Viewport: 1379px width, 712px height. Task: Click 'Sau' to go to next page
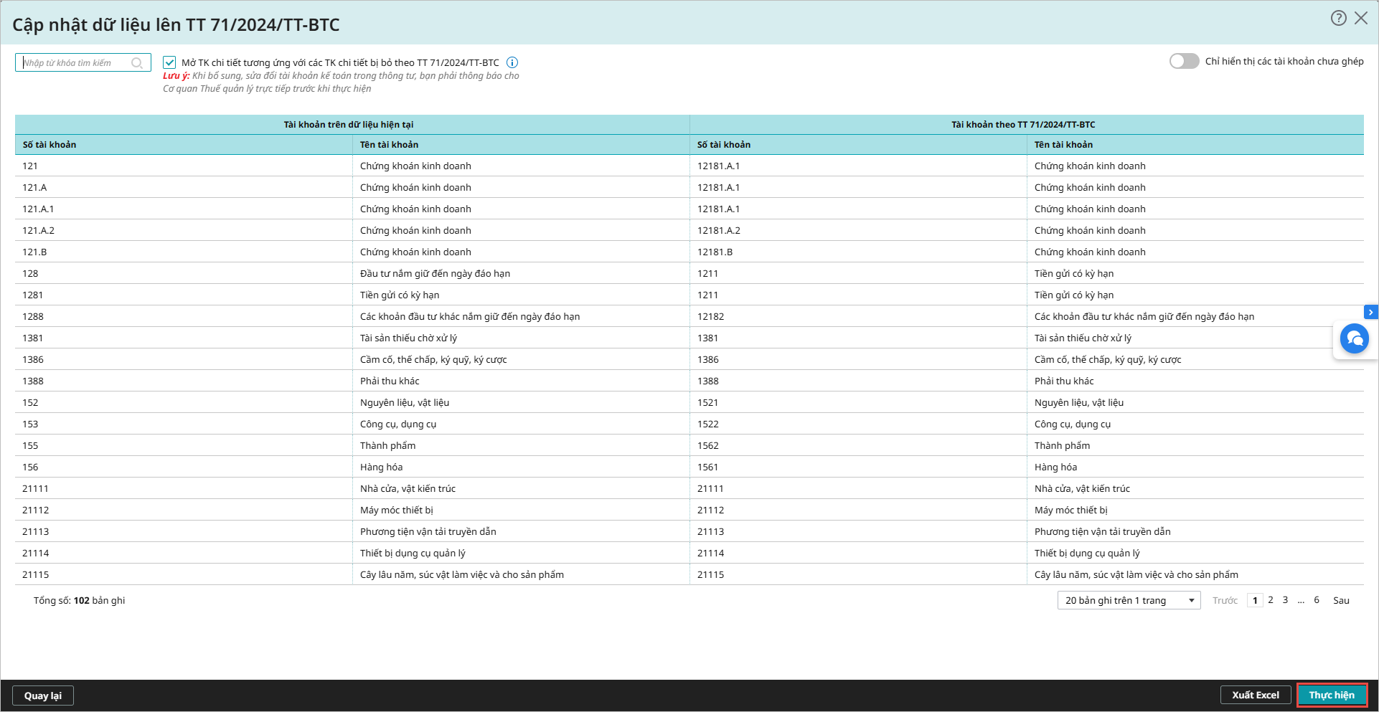(x=1341, y=601)
